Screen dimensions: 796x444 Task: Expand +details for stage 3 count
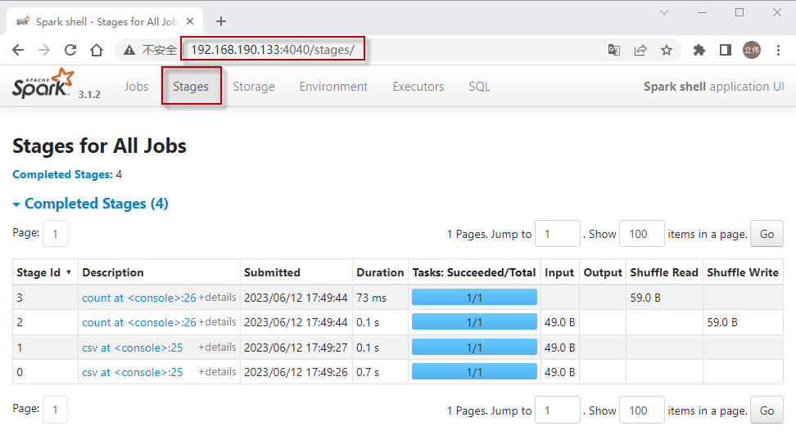tap(217, 298)
